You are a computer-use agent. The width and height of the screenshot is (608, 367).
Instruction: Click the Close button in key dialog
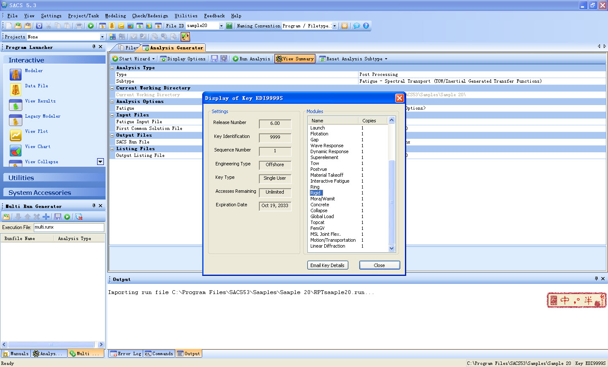click(379, 265)
